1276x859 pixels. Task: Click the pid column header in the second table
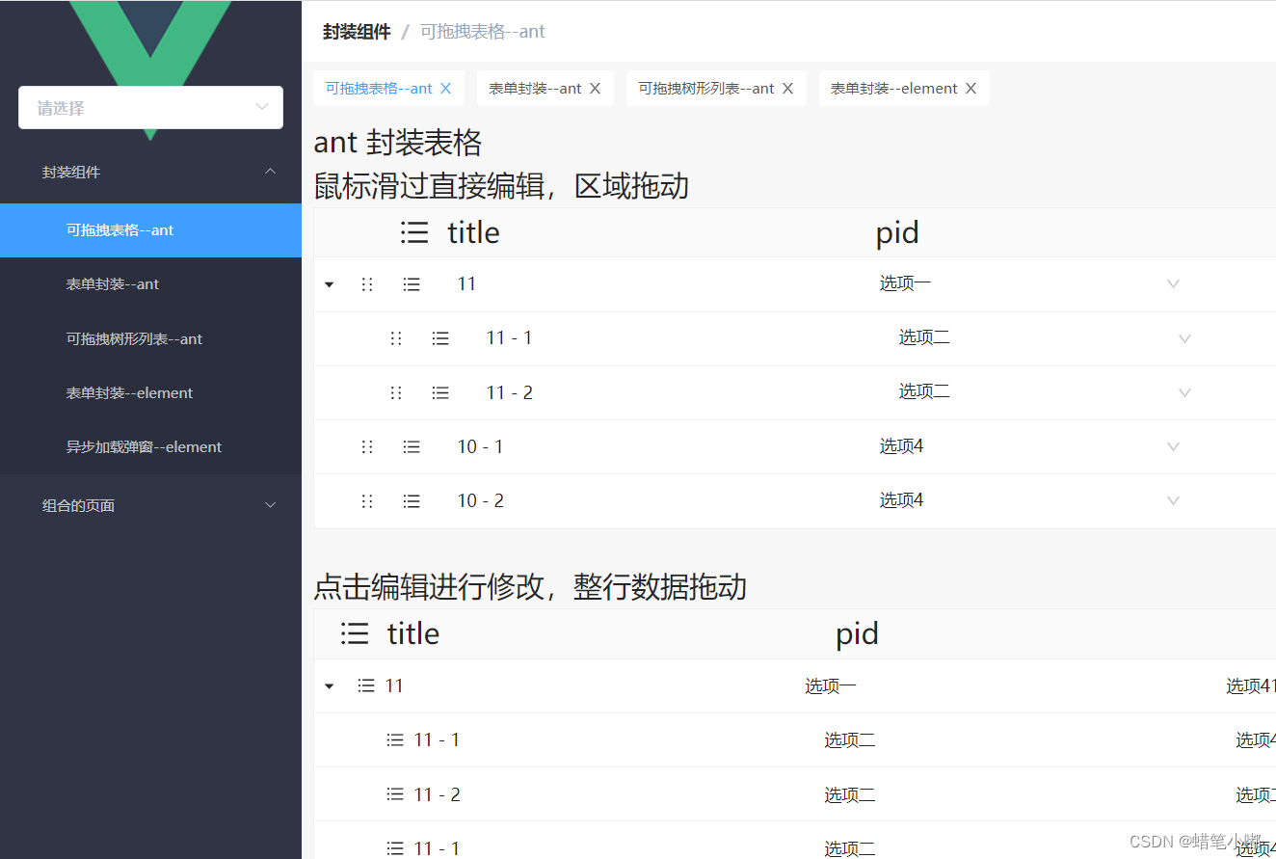coord(857,633)
